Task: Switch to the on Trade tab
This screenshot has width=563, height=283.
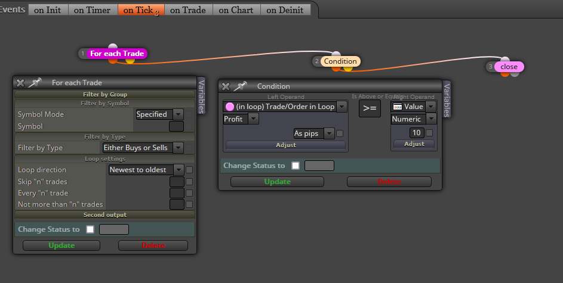Action: pyautogui.click(x=188, y=10)
